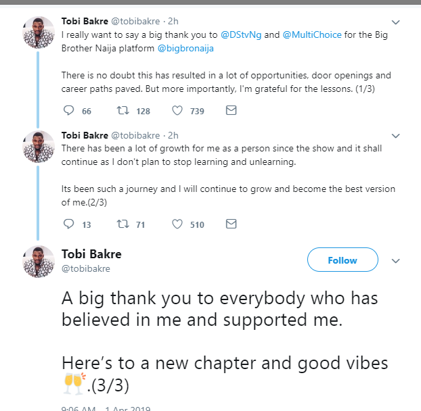Screen dimensions: 421x411
Task: Open the second tweet's dropdown chevron
Action: pos(397,136)
